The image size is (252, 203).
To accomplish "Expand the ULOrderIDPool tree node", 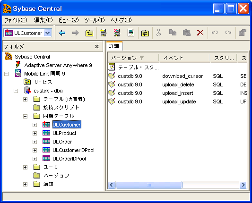I will coord(35,159).
